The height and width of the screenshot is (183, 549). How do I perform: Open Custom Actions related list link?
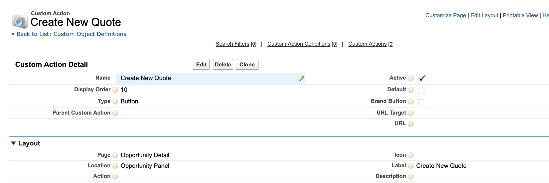coord(367,44)
